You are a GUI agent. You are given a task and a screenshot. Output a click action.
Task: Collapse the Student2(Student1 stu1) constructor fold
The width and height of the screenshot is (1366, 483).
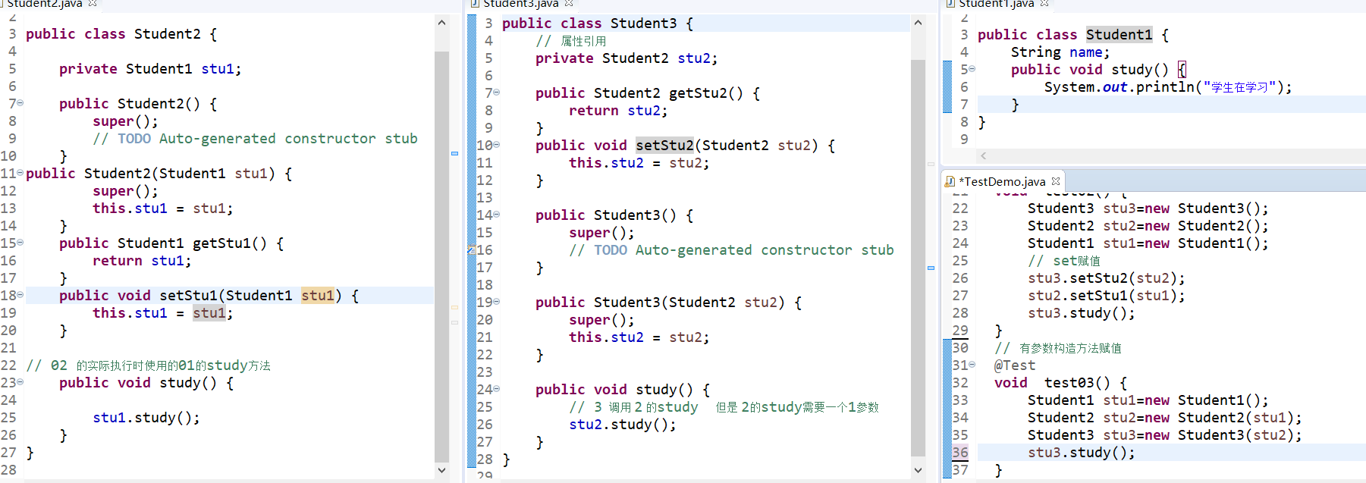click(20, 173)
